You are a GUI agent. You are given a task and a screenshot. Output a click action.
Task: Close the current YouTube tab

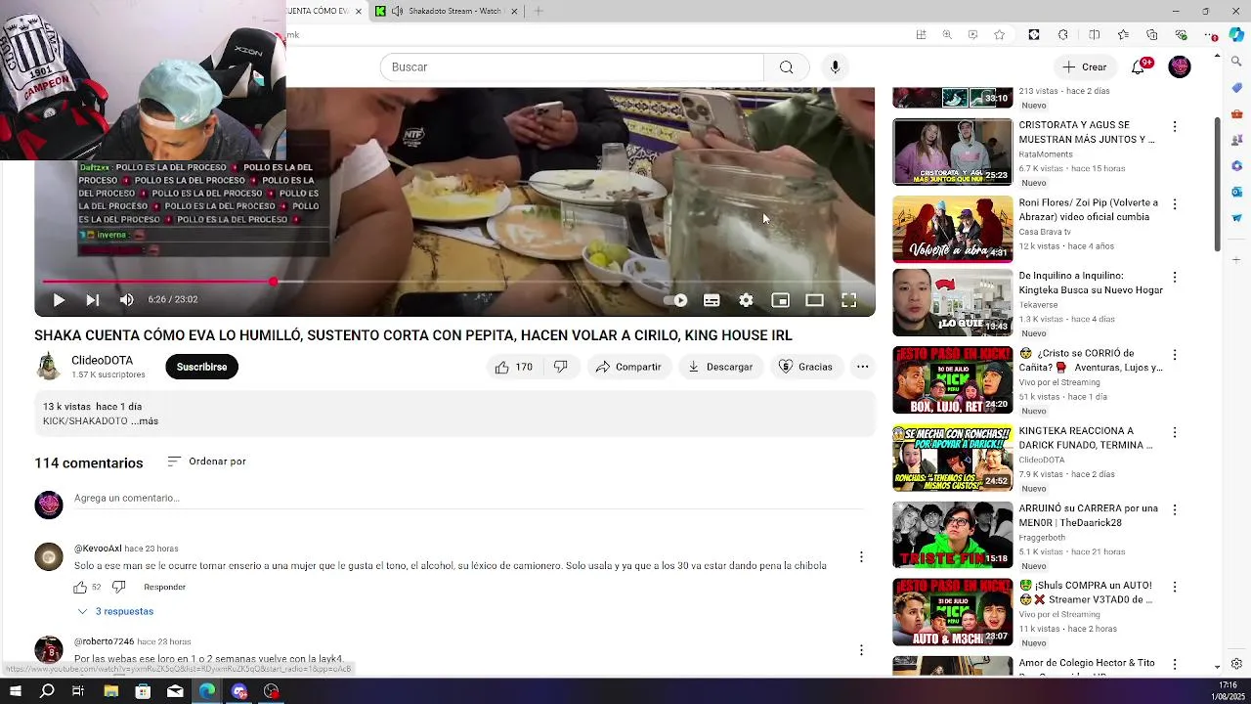coord(358,11)
